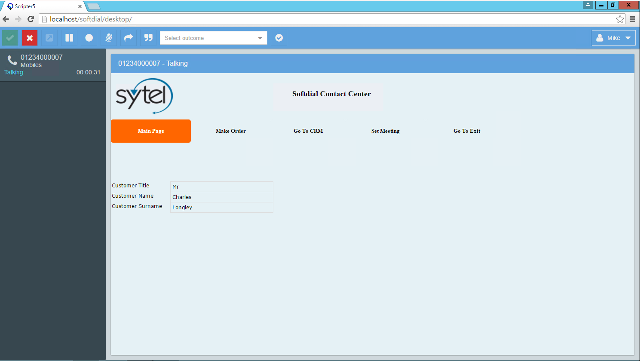Screen dimensions: 640x361
Task: Open the Make Order tab
Action: coord(231,131)
